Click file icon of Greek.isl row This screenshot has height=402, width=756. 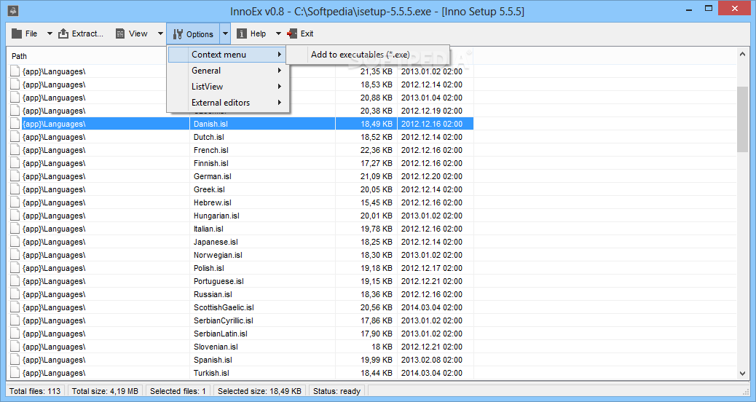(x=15, y=189)
